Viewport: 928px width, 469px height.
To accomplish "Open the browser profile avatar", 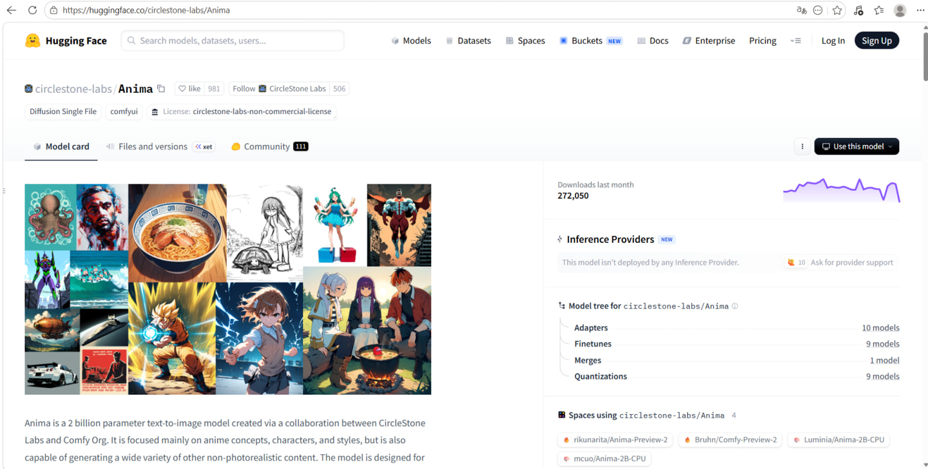I will tap(900, 10).
